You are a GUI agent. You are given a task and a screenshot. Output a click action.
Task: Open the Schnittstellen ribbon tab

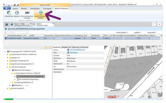35,9
